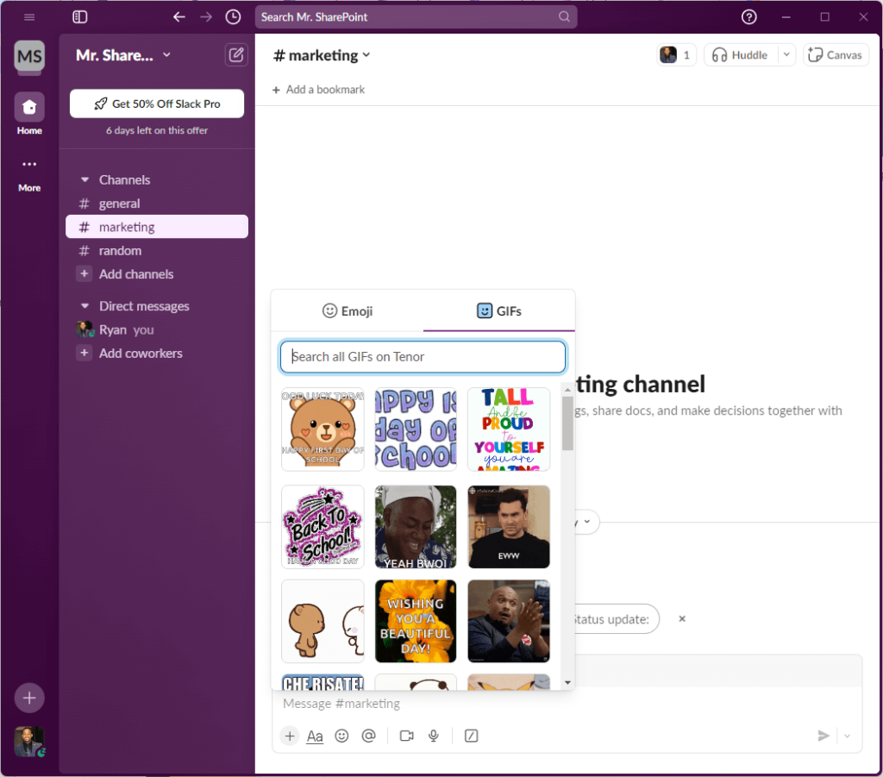Click the send message arrow
This screenshot has width=883, height=777.
(x=824, y=736)
